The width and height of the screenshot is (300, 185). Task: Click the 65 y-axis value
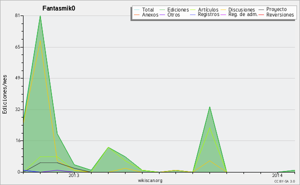tap(17, 47)
